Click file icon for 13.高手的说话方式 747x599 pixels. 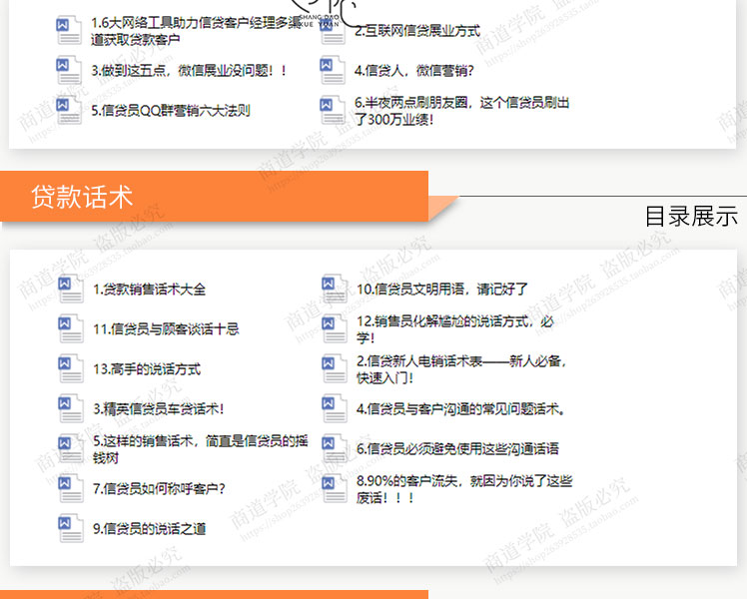point(70,368)
